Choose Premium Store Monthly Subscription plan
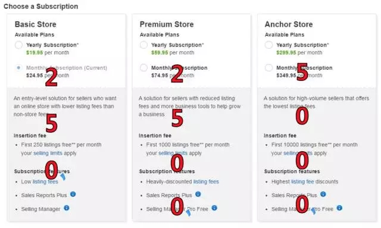 tap(143, 68)
